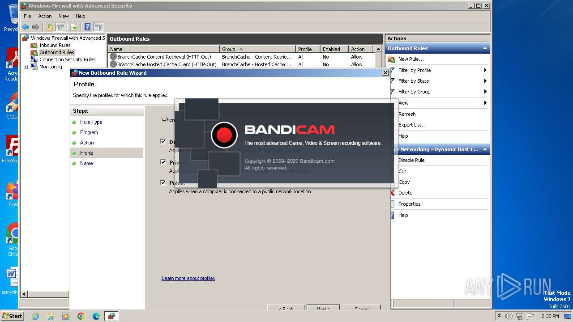573x322 pixels.
Task: Click Disable Rule action
Action: tap(411, 160)
